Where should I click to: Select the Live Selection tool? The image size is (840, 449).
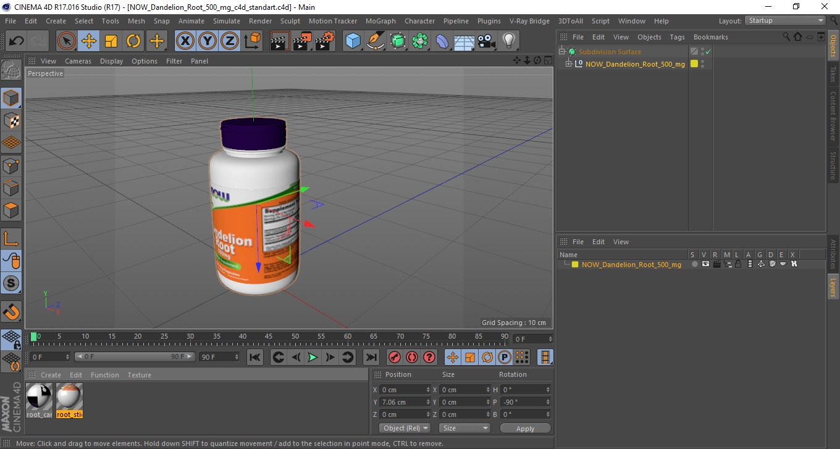pyautogui.click(x=67, y=41)
